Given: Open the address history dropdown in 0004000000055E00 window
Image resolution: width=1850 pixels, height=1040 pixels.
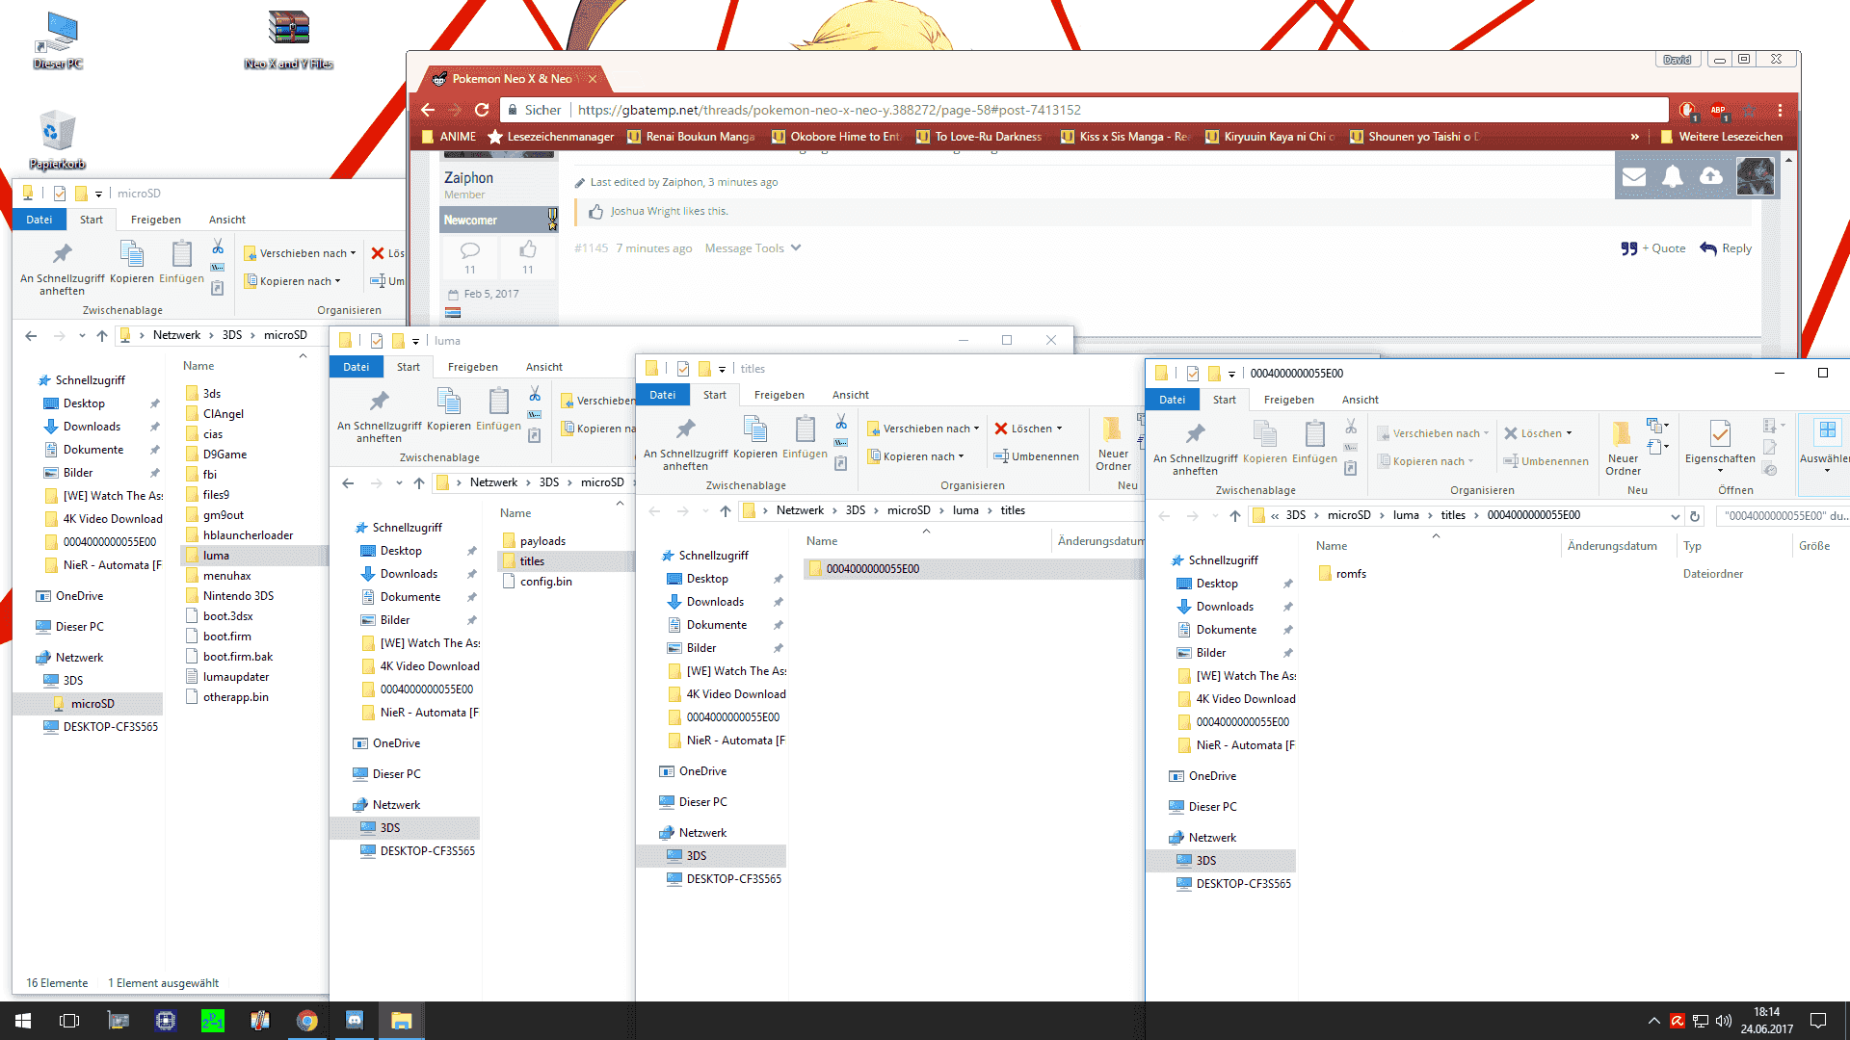Looking at the screenshot, I should [1675, 516].
